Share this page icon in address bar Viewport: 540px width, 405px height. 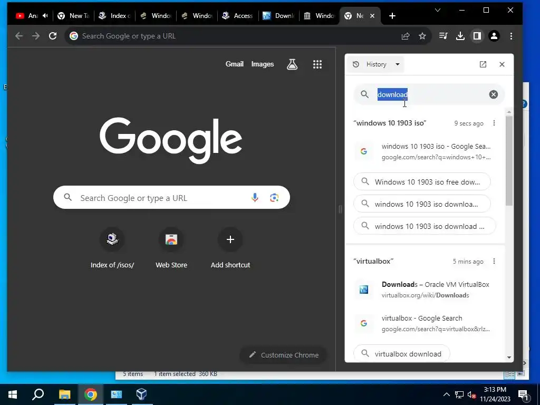[x=406, y=36]
